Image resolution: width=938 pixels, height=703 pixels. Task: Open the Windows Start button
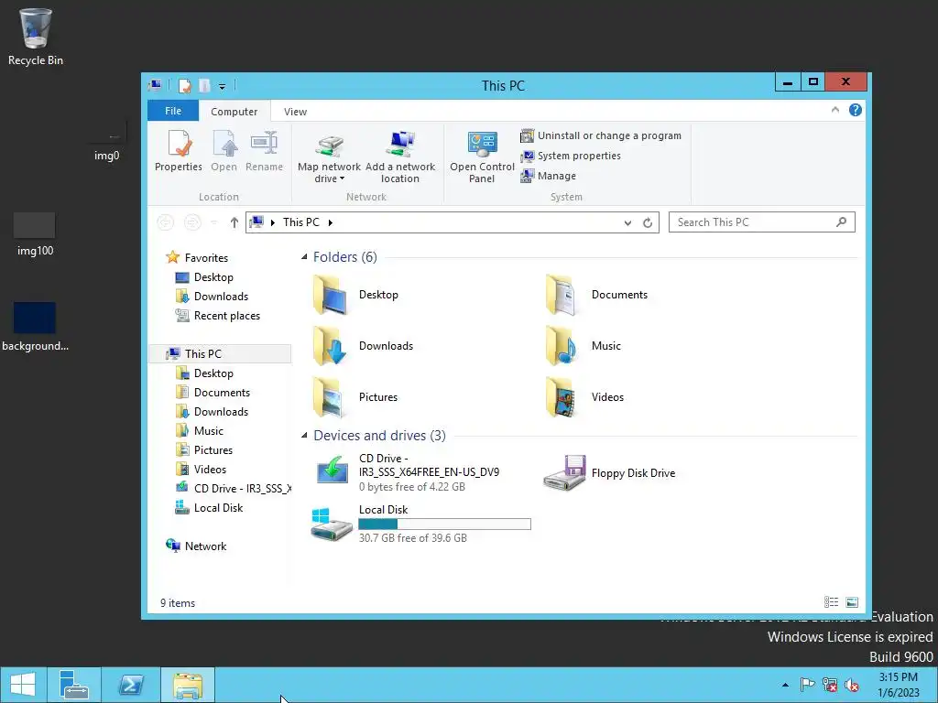point(23,685)
